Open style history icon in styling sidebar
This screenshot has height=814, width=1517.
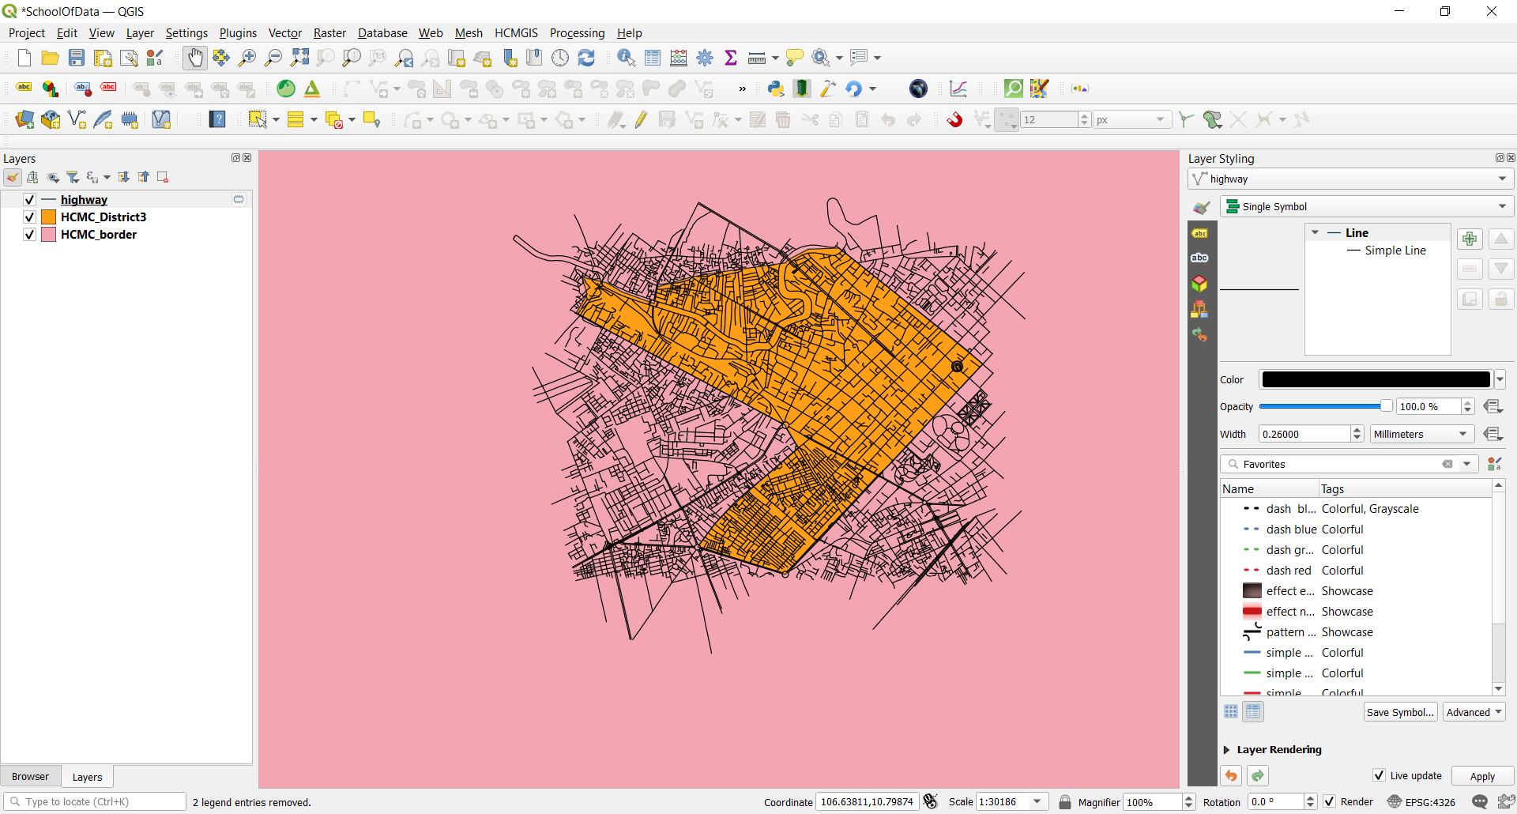click(1199, 334)
